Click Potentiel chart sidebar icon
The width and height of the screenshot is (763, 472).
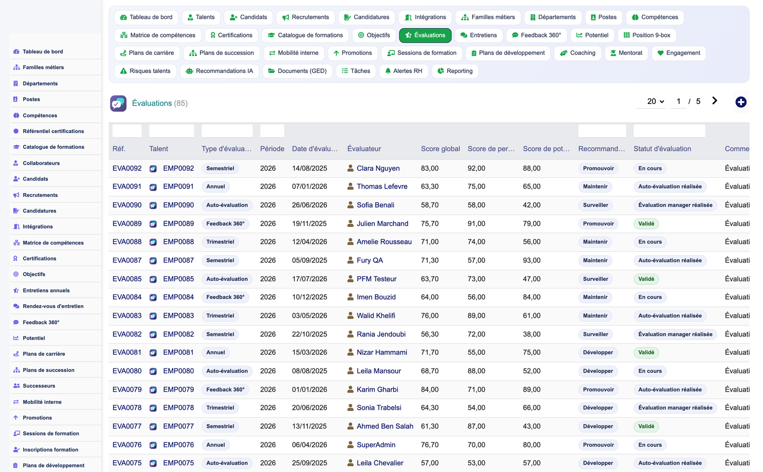click(16, 338)
